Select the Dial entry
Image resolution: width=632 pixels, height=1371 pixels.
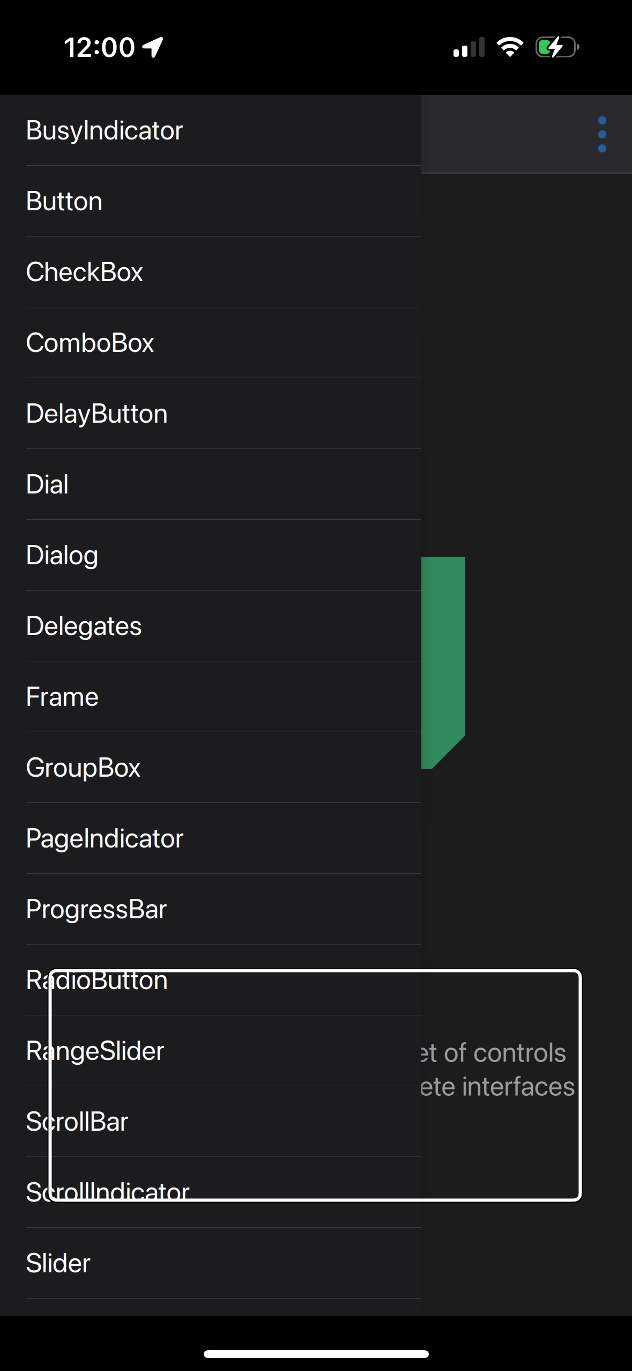click(211, 484)
